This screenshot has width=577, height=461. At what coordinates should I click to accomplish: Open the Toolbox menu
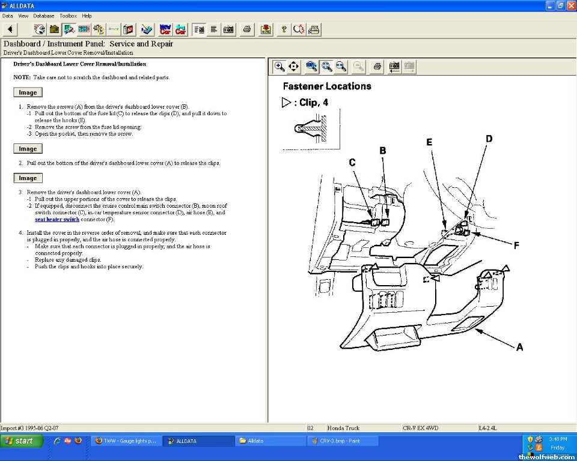point(68,16)
